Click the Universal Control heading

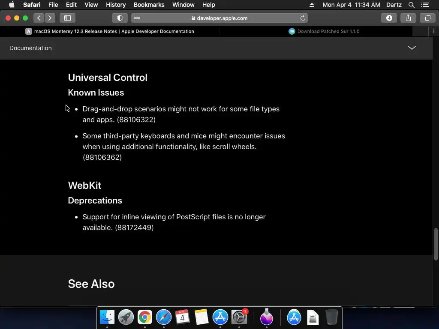pos(108,78)
